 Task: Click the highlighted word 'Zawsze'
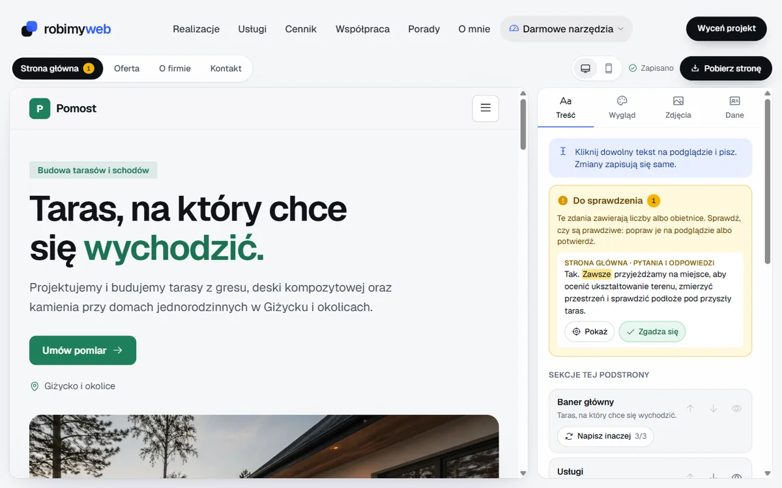pyautogui.click(x=597, y=274)
